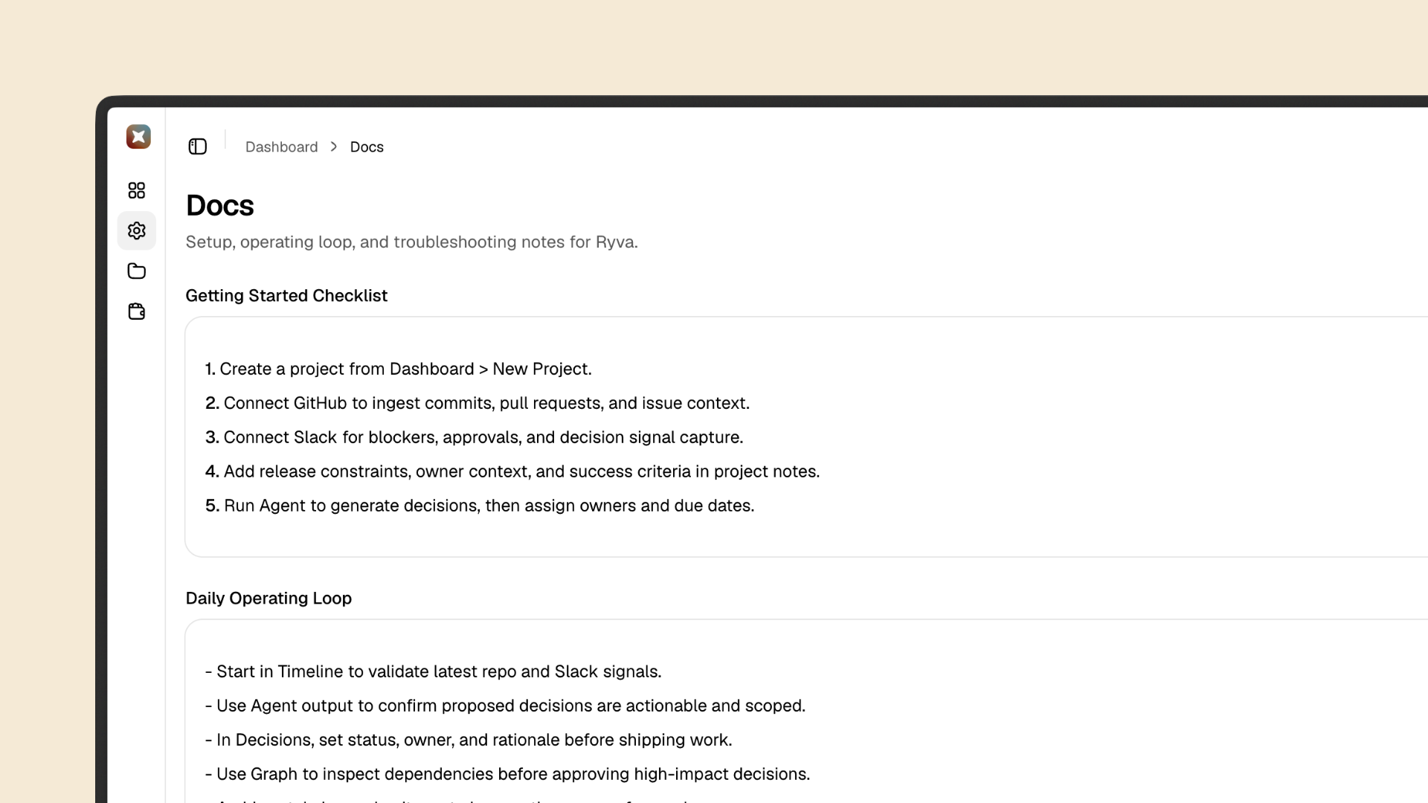Navigate back via the Dashboard breadcrumb
This screenshot has height=803, width=1428.
(x=281, y=146)
